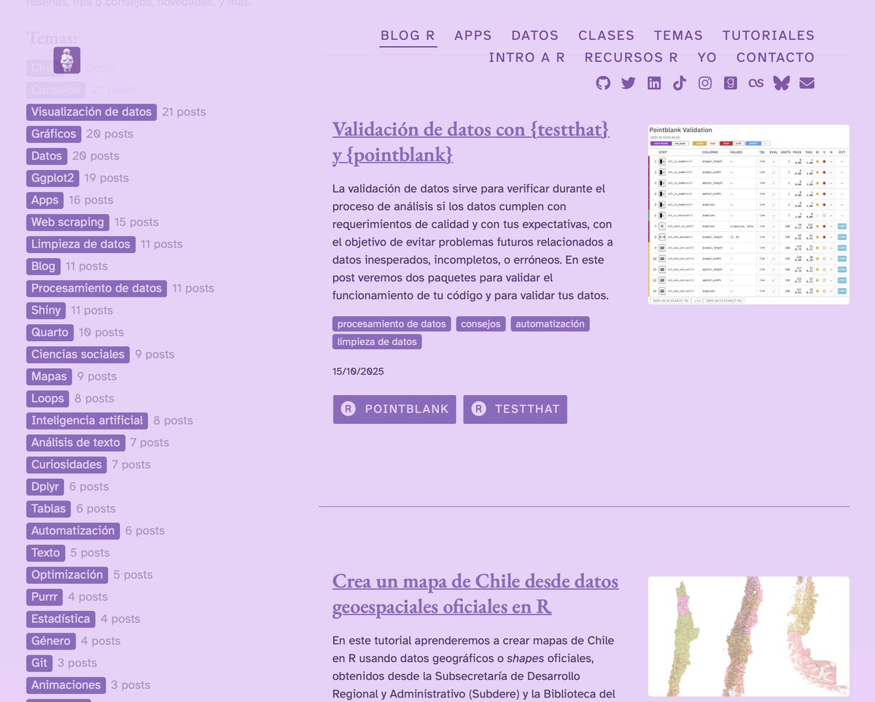Click the 'automatización' post tag

click(551, 324)
